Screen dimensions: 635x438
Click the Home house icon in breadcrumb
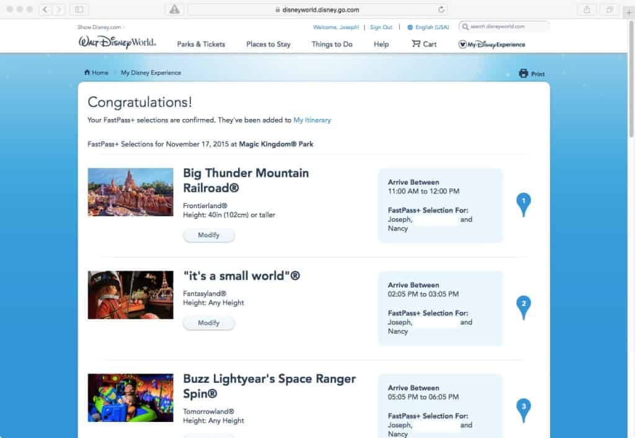pyautogui.click(x=87, y=72)
